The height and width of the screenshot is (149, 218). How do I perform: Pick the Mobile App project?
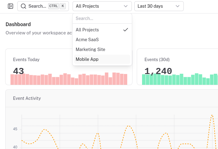click(87, 59)
